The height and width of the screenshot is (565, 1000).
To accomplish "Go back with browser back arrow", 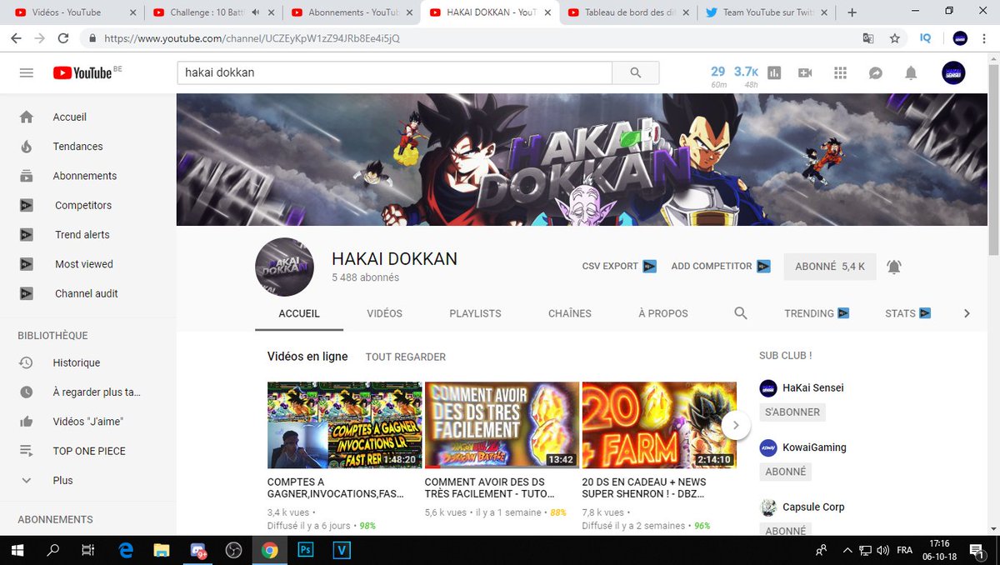I will point(17,38).
